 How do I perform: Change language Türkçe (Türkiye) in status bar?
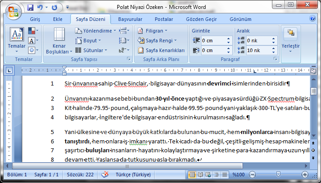(133, 175)
